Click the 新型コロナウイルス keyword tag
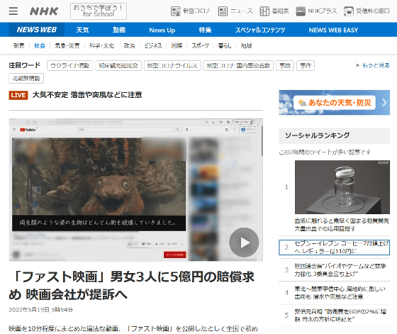397x334 pixels. pyautogui.click(x=172, y=65)
